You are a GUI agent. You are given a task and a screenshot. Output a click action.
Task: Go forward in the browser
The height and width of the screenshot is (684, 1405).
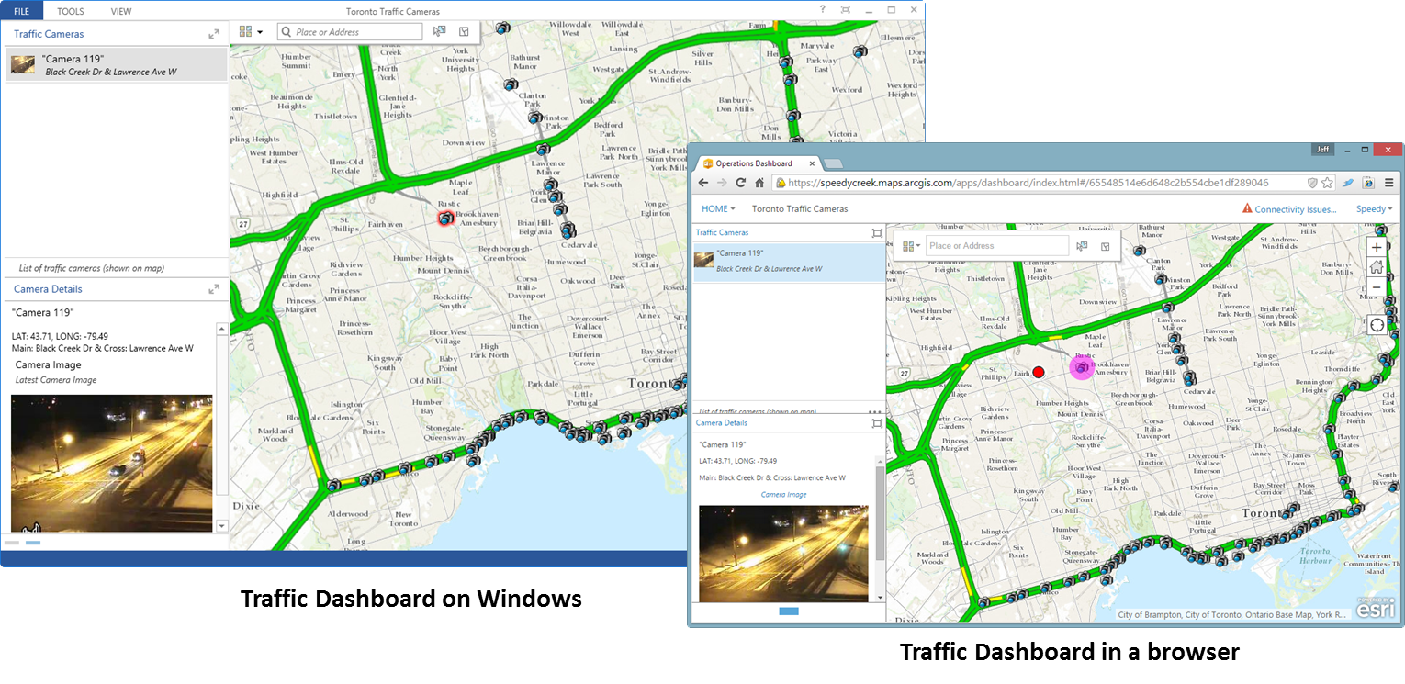[724, 183]
